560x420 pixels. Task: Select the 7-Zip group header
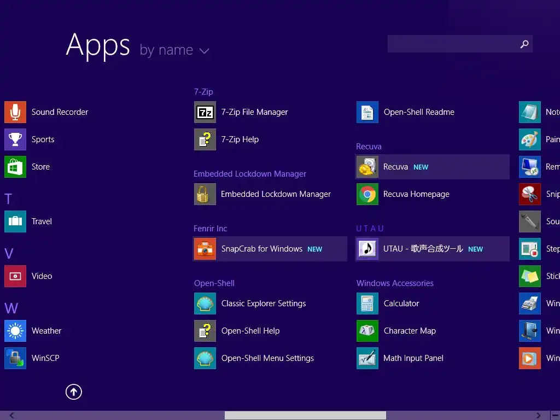tap(203, 92)
